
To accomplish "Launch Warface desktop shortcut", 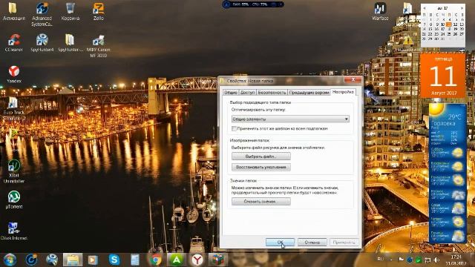I will 380,12.
